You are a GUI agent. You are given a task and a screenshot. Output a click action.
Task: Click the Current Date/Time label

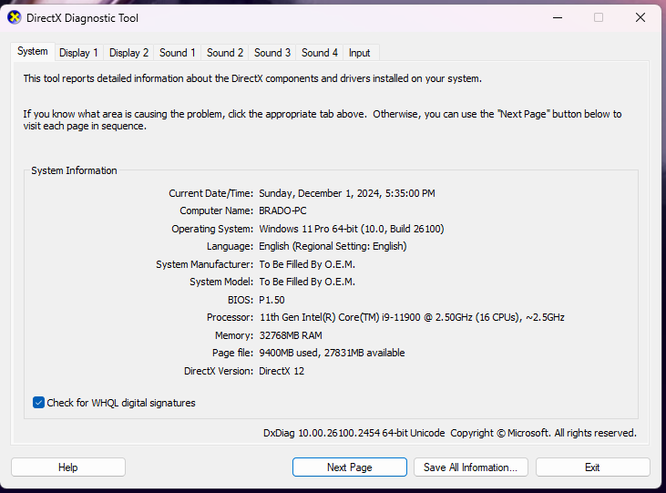click(x=211, y=193)
